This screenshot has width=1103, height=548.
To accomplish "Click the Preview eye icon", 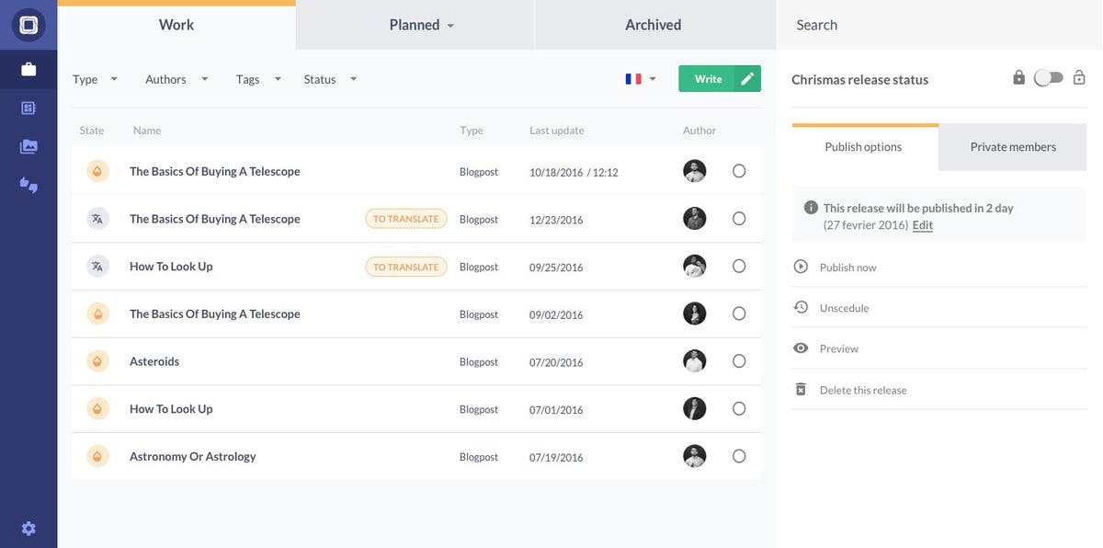I will click(x=801, y=347).
